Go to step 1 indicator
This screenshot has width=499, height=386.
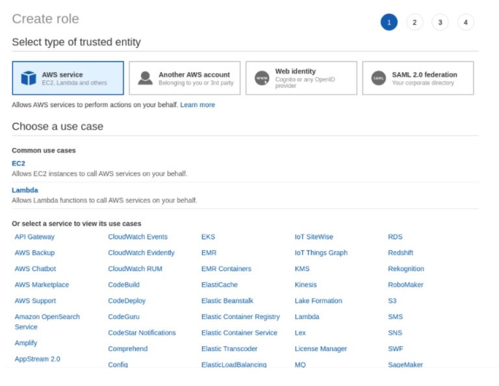pos(389,22)
